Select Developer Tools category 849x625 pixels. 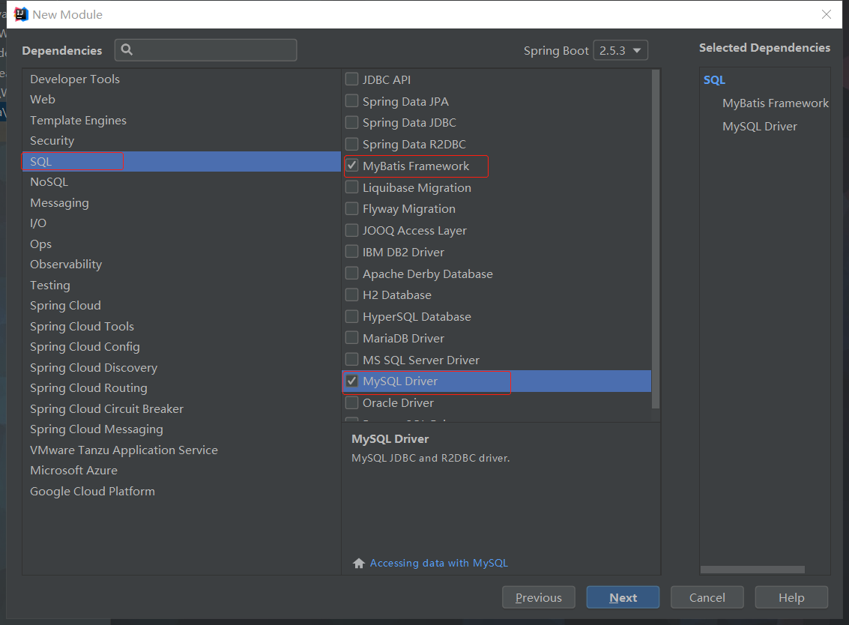click(181, 79)
